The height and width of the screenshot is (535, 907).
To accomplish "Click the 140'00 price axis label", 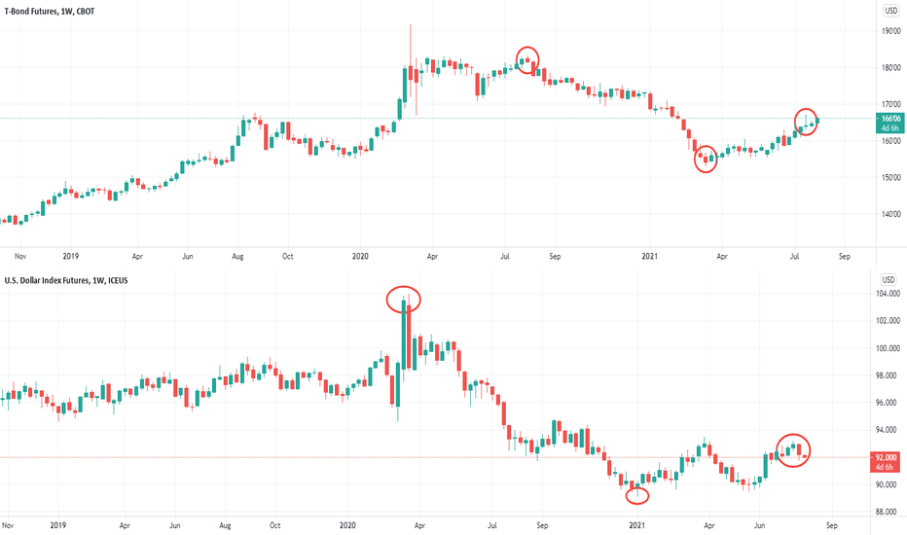I will [890, 214].
